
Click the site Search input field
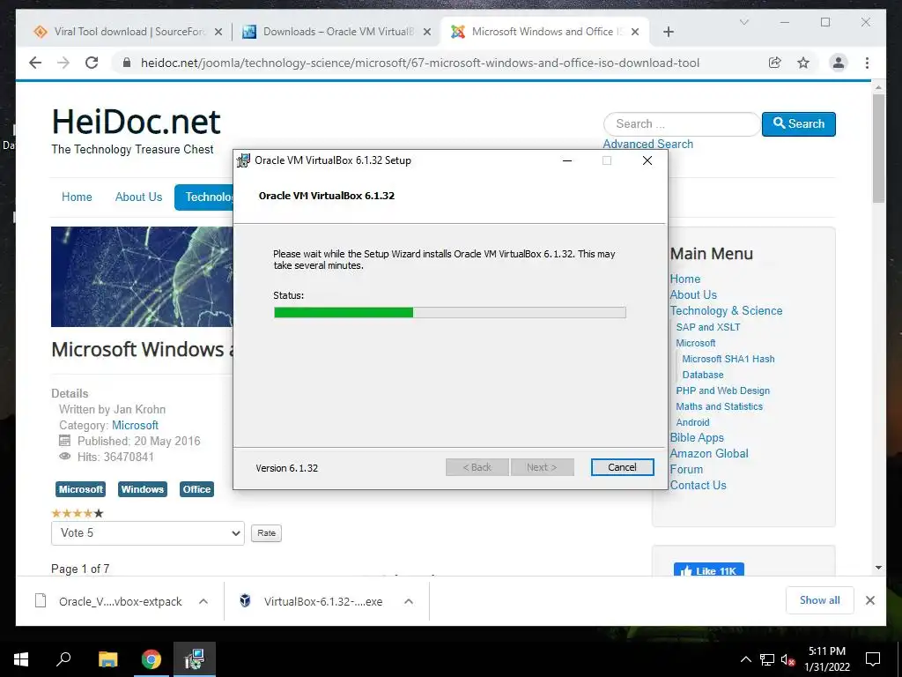point(681,123)
